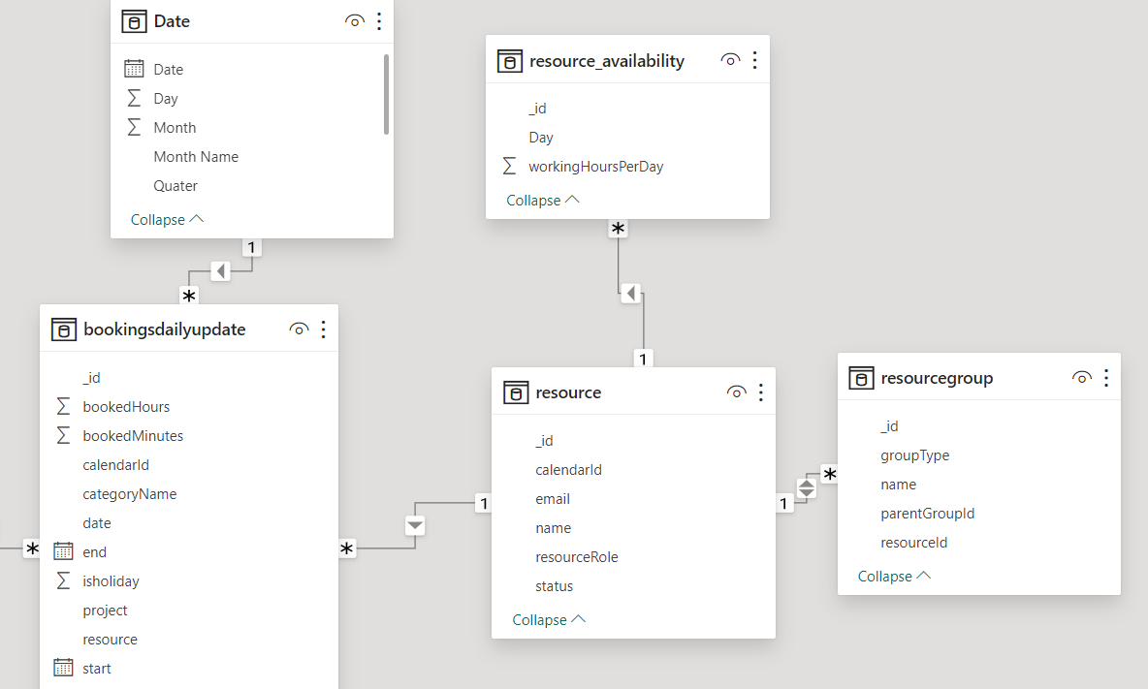This screenshot has height=689, width=1148.
Task: Collapse the Date table fields
Action: (x=167, y=219)
